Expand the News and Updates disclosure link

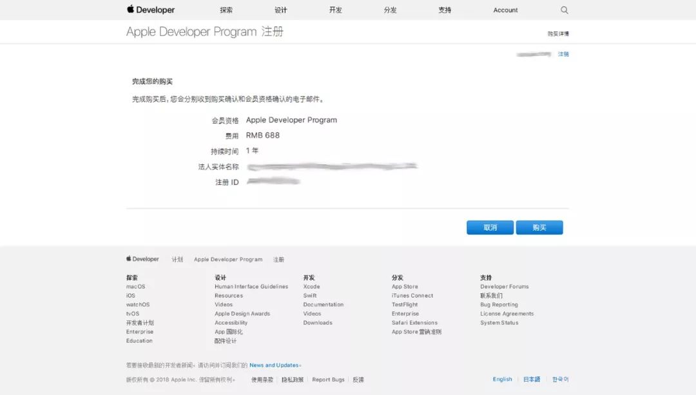click(x=275, y=364)
